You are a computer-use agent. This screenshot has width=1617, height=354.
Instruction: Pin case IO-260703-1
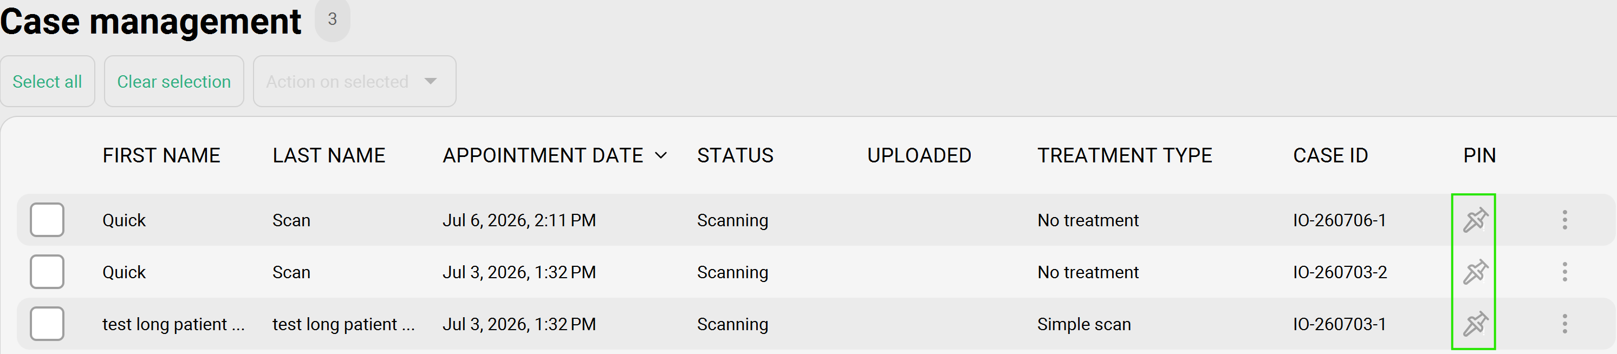(x=1475, y=324)
